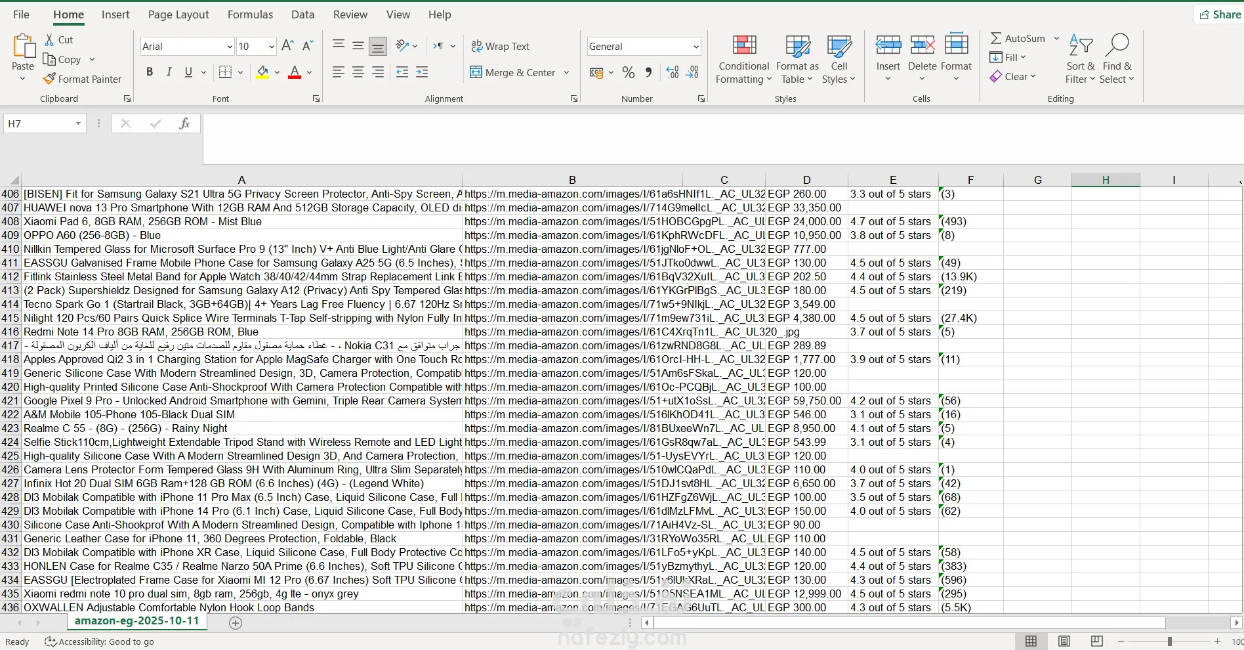1244x650 pixels.
Task: Toggle Align Left
Action: pyautogui.click(x=339, y=72)
